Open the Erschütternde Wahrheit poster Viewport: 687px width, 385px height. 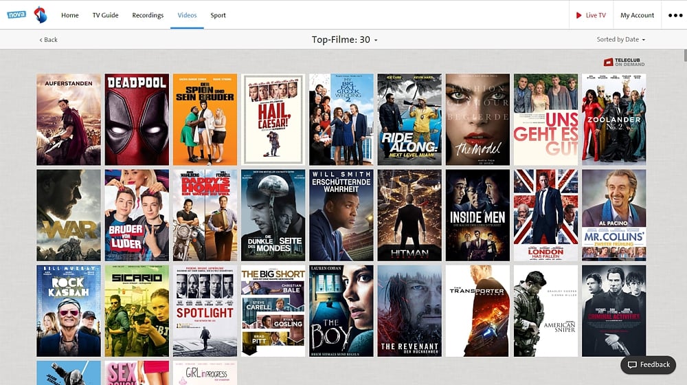341,215
